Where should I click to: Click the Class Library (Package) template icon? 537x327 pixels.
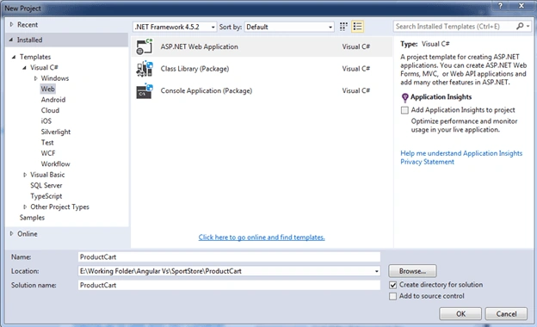[x=145, y=69]
